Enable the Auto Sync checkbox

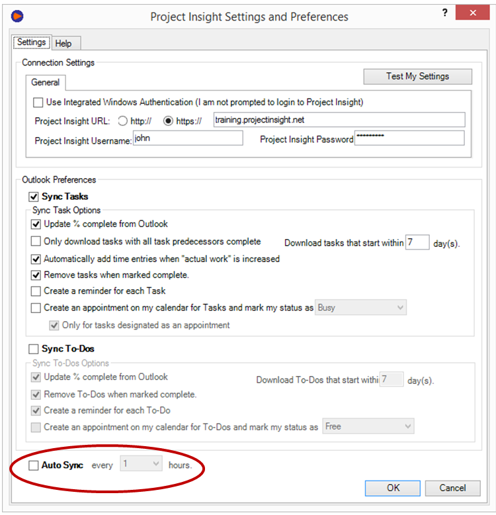pyautogui.click(x=34, y=465)
